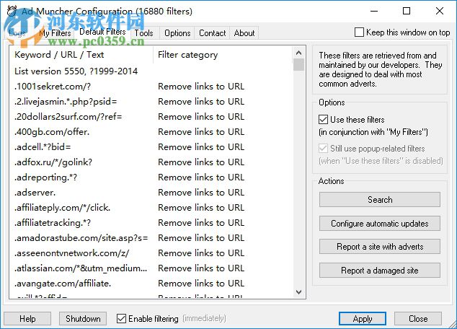Select the .2.livejasmin.*.php?psid= filter

click(x=151, y=102)
